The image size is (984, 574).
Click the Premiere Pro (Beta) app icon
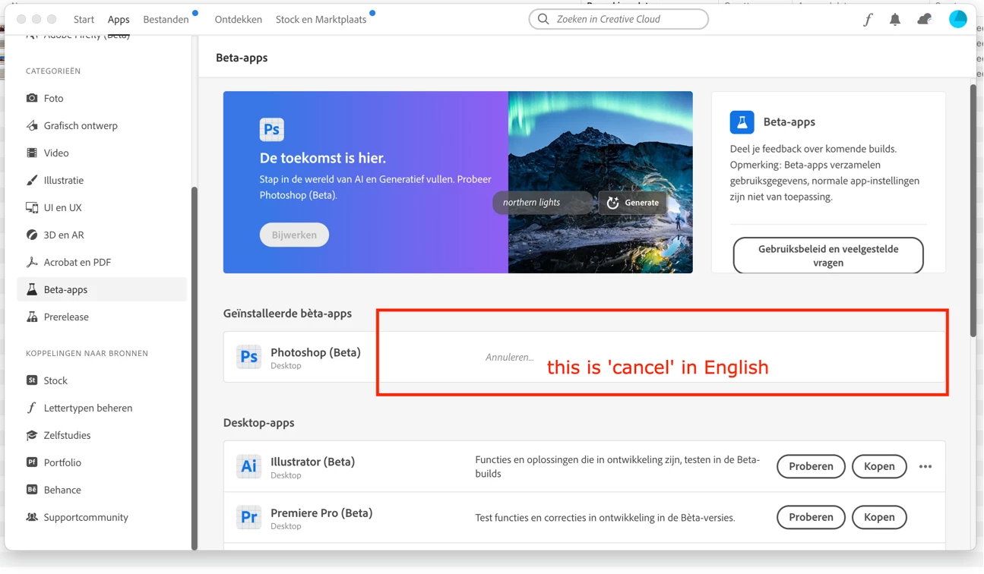[248, 517]
